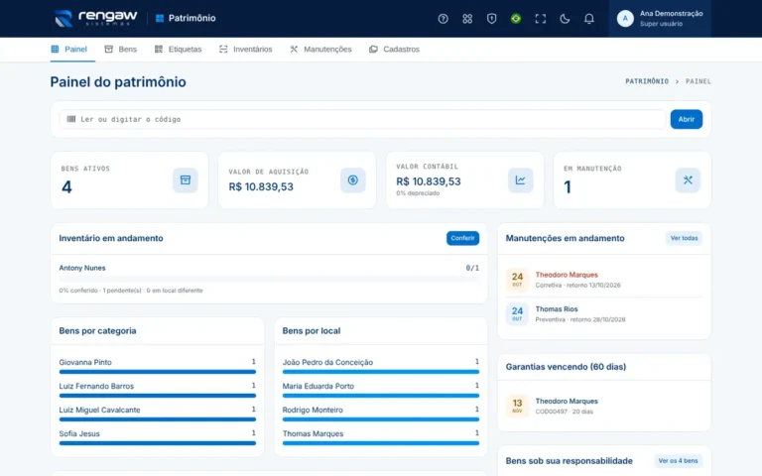The height and width of the screenshot is (476, 762).
Task: Click the Patrimônio module grid icon
Action: [160, 18]
